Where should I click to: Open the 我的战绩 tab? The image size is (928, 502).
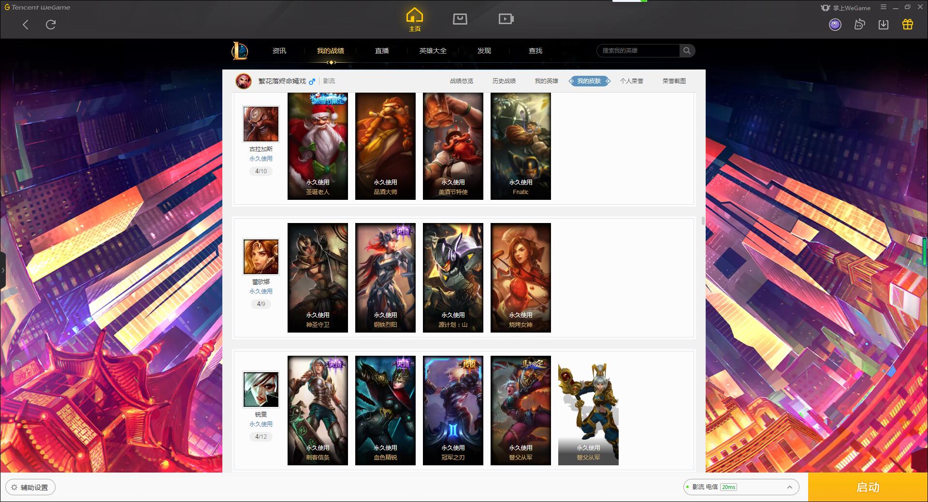tap(331, 51)
